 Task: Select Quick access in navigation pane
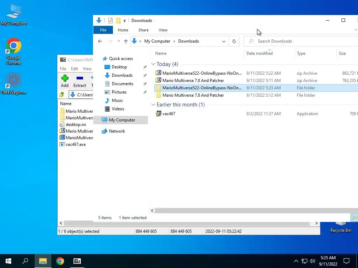pyautogui.click(x=117, y=59)
